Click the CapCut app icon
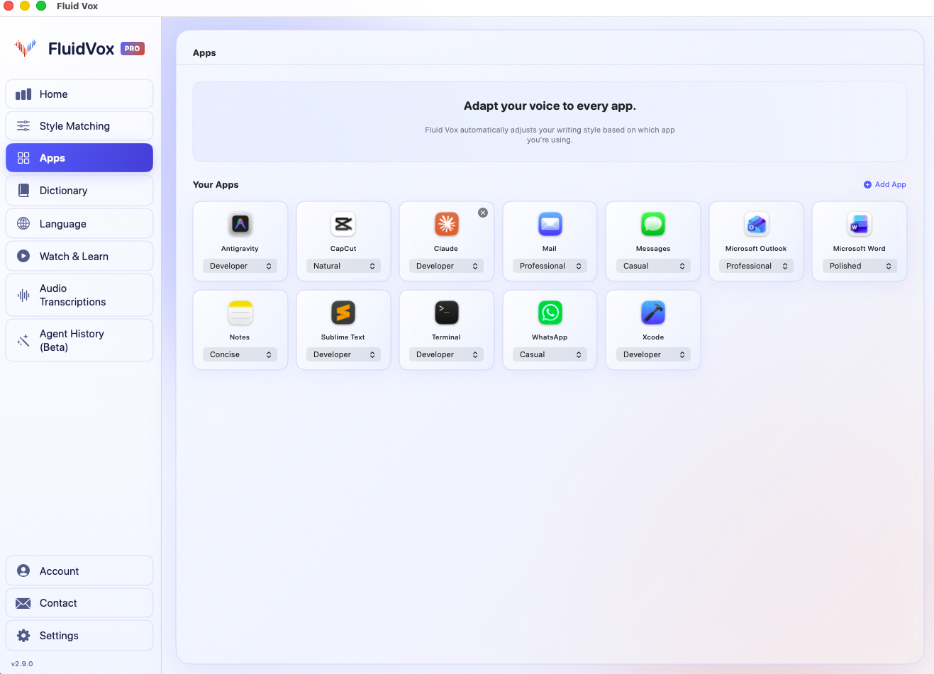The width and height of the screenshot is (934, 674). 343,224
